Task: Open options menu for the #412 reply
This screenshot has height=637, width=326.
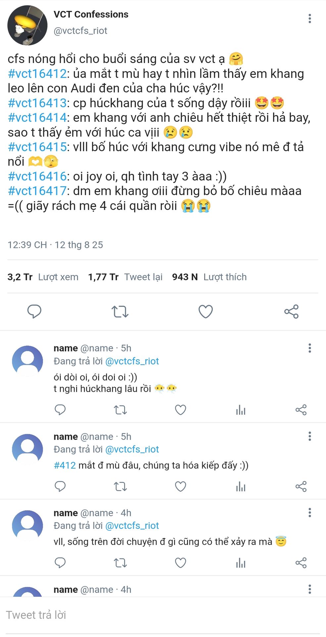Action: click(309, 436)
